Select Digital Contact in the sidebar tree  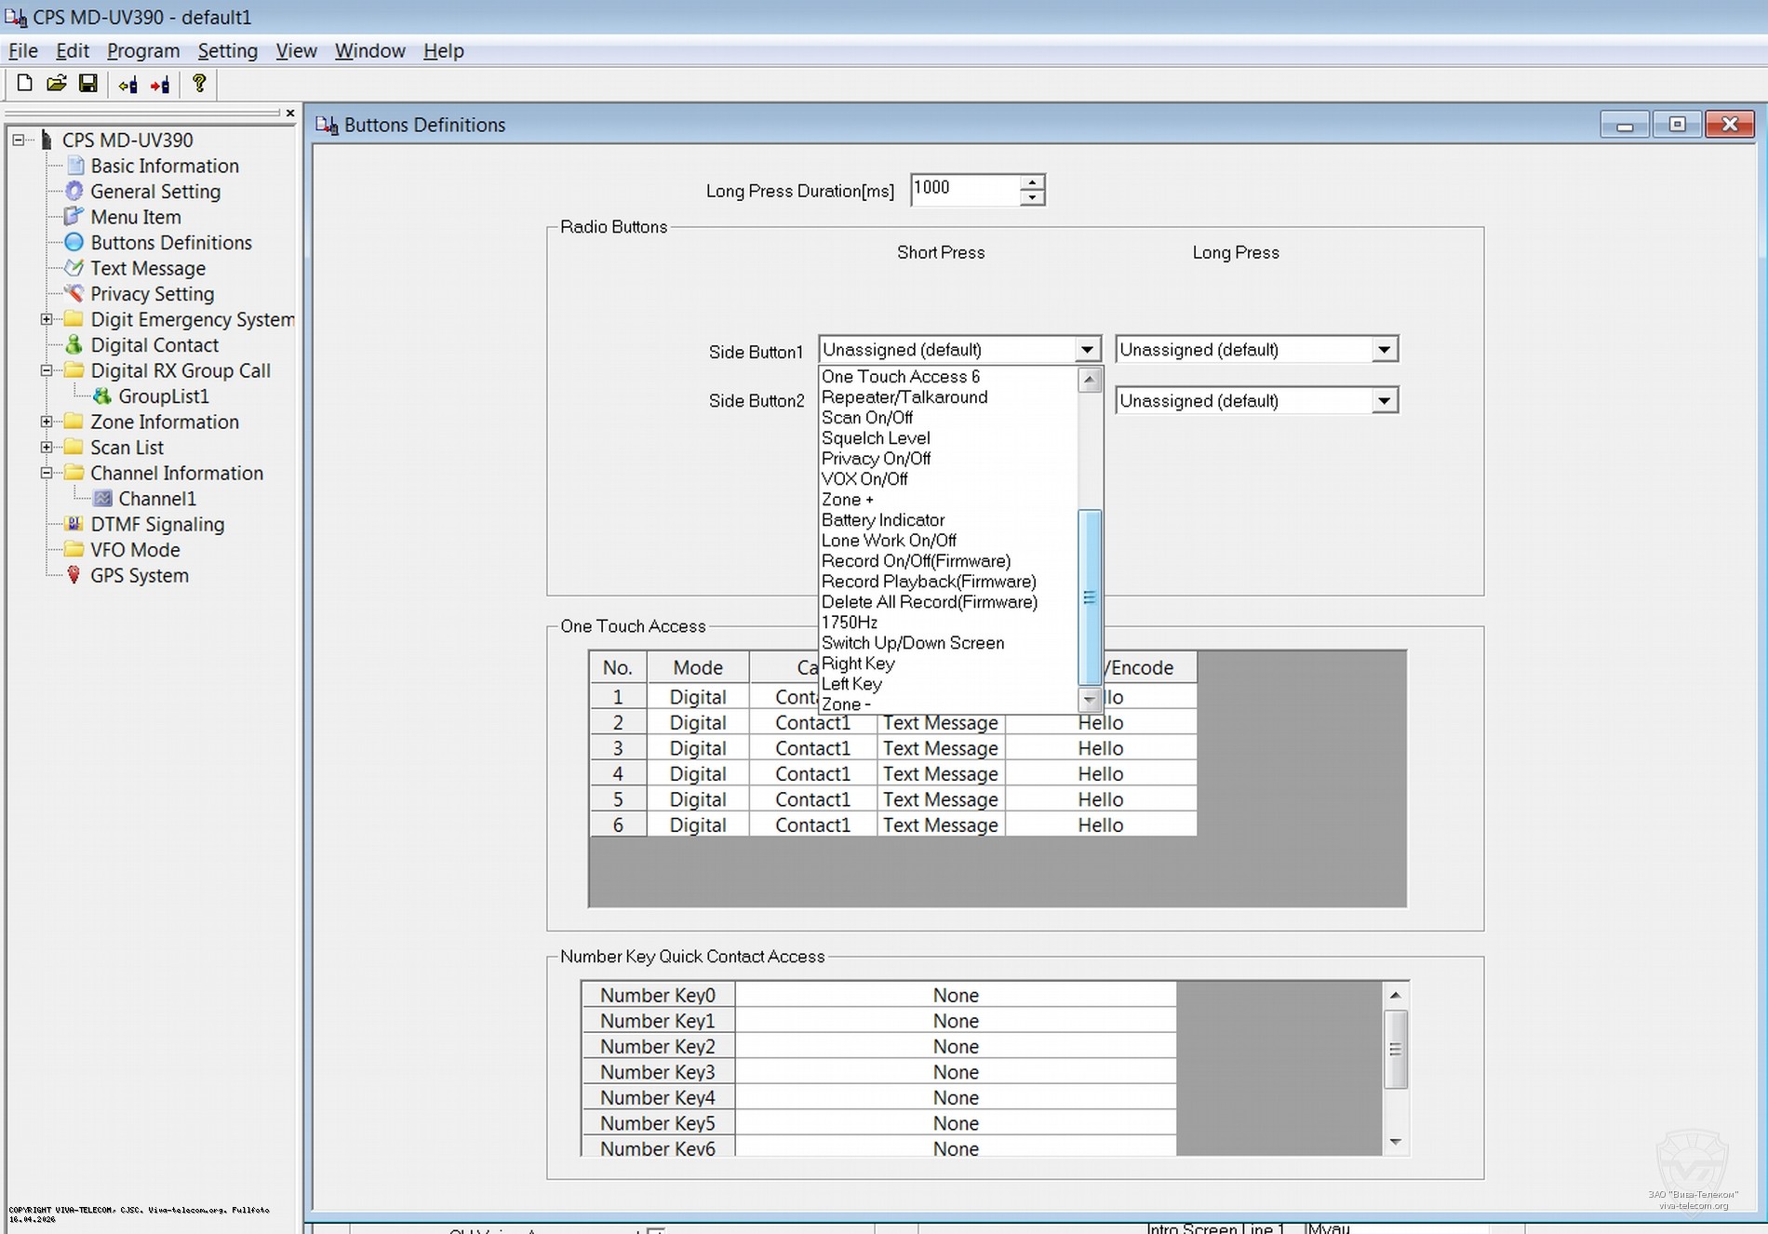point(154,345)
